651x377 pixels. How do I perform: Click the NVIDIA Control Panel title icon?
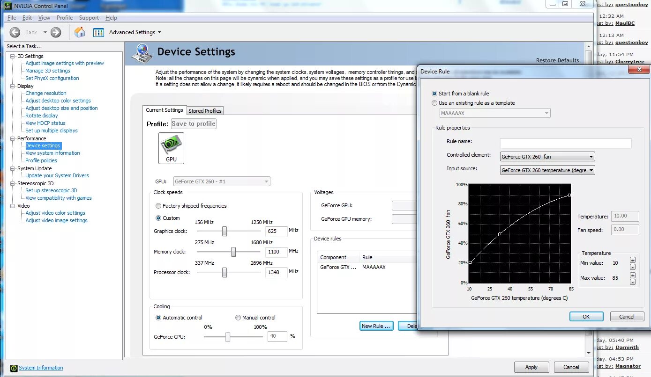tap(8, 6)
